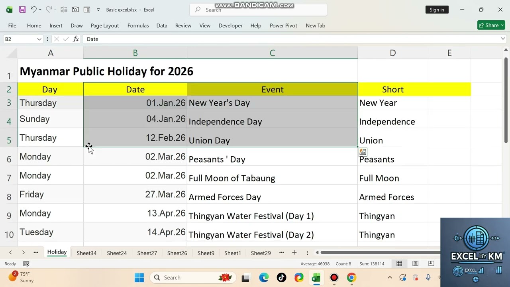Open the Data ribbon tab

[x=162, y=26]
